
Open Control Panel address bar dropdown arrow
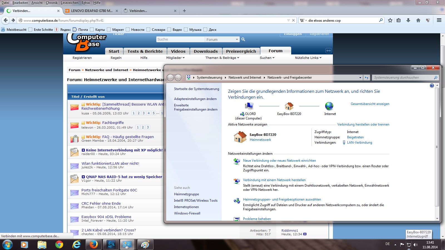pos(360,77)
